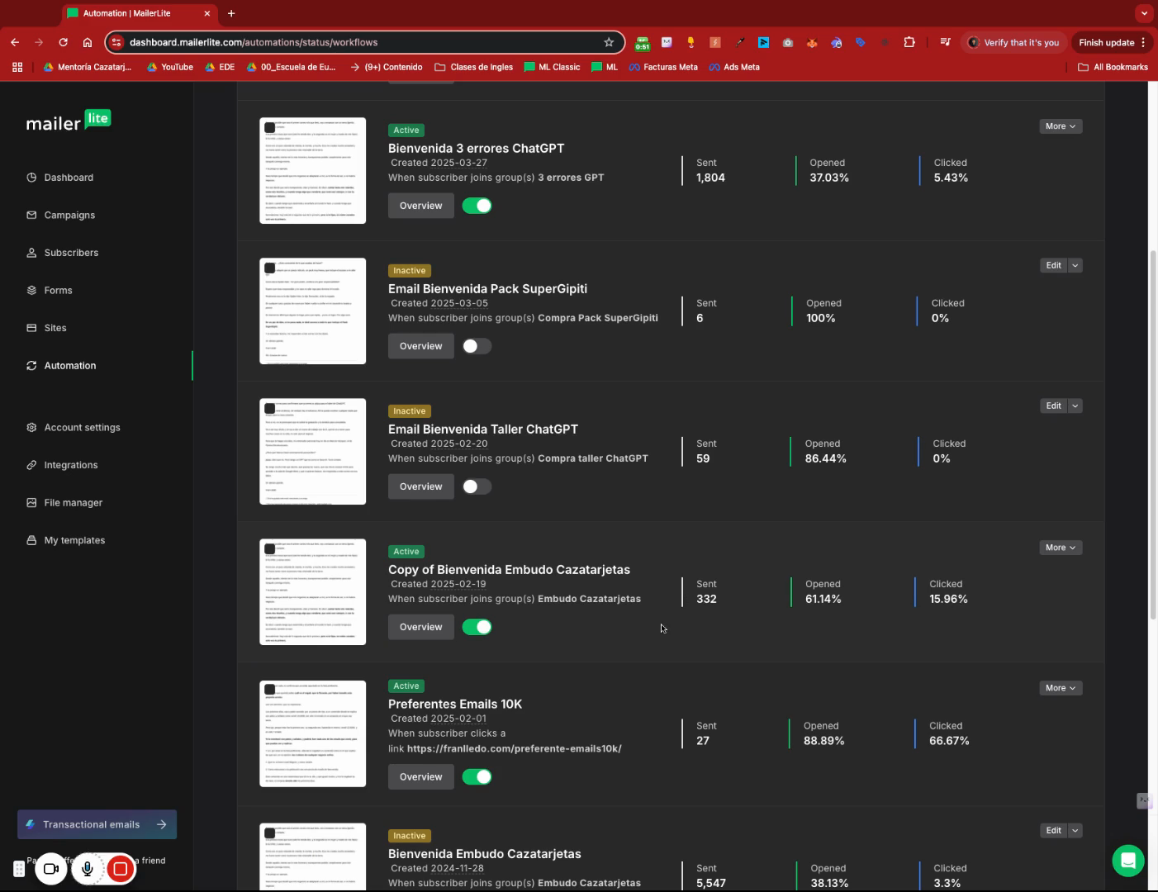Reload the current page
The width and height of the screenshot is (1158, 892).
tap(63, 42)
